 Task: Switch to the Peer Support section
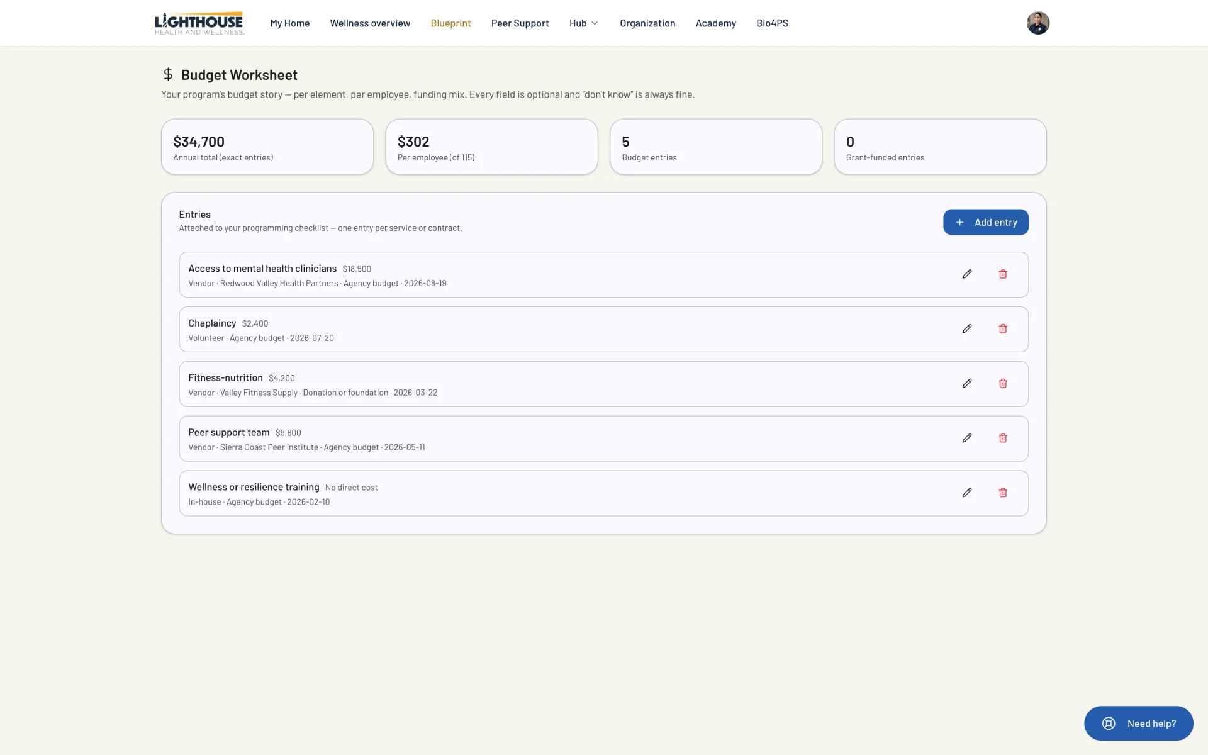click(x=520, y=23)
